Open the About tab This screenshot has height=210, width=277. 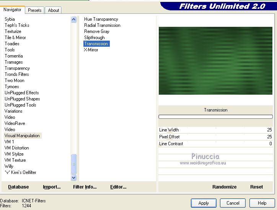pos(53,10)
